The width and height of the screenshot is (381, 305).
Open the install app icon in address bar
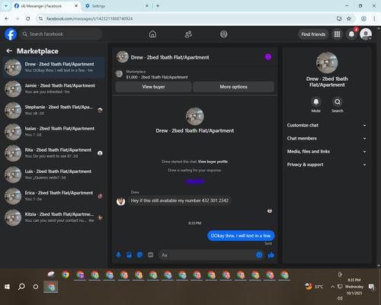point(339,18)
